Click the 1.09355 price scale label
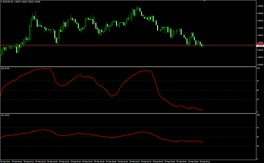Viewport: 264px width, 163px height. 260,6
